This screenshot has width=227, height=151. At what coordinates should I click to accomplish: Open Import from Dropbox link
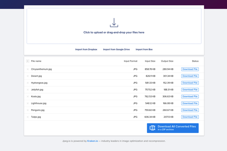click(86, 49)
